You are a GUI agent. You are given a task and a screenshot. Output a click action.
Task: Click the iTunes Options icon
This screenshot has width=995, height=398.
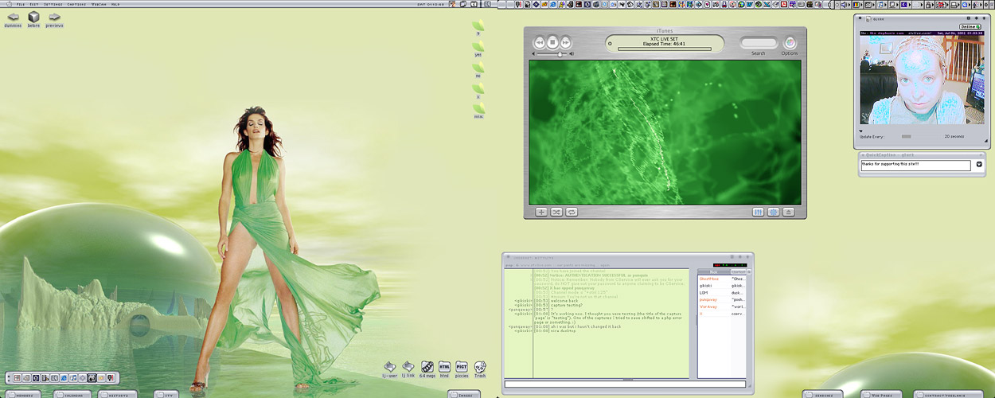(x=790, y=43)
